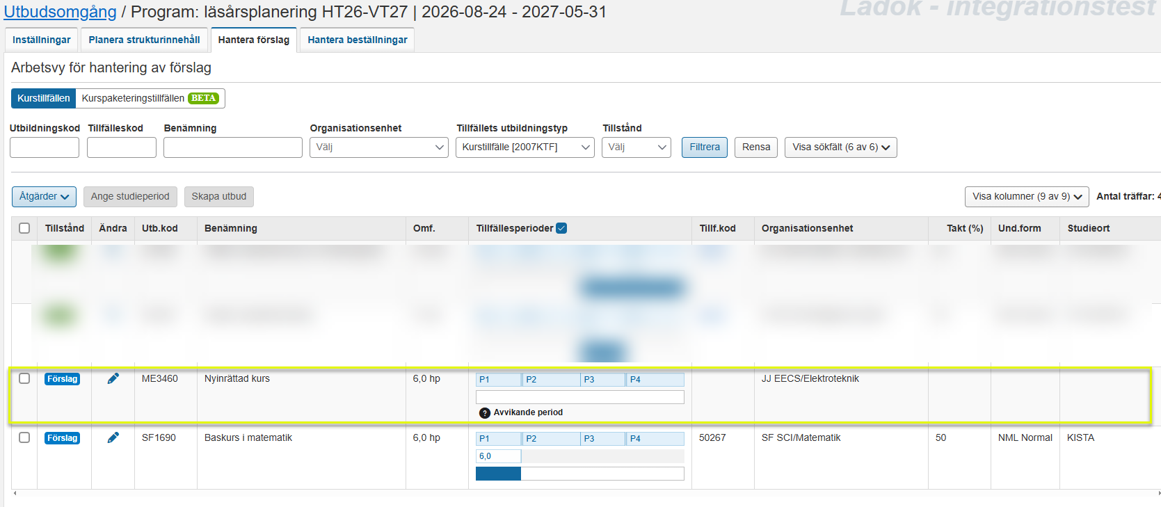Click the edit pencil for SF1690
Image resolution: width=1161 pixels, height=507 pixels.
[113, 437]
